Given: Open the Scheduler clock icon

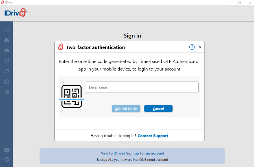Looking at the screenshot, I should point(7,61).
